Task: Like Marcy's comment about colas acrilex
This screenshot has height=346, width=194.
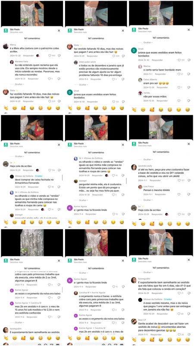Action: 50,56
